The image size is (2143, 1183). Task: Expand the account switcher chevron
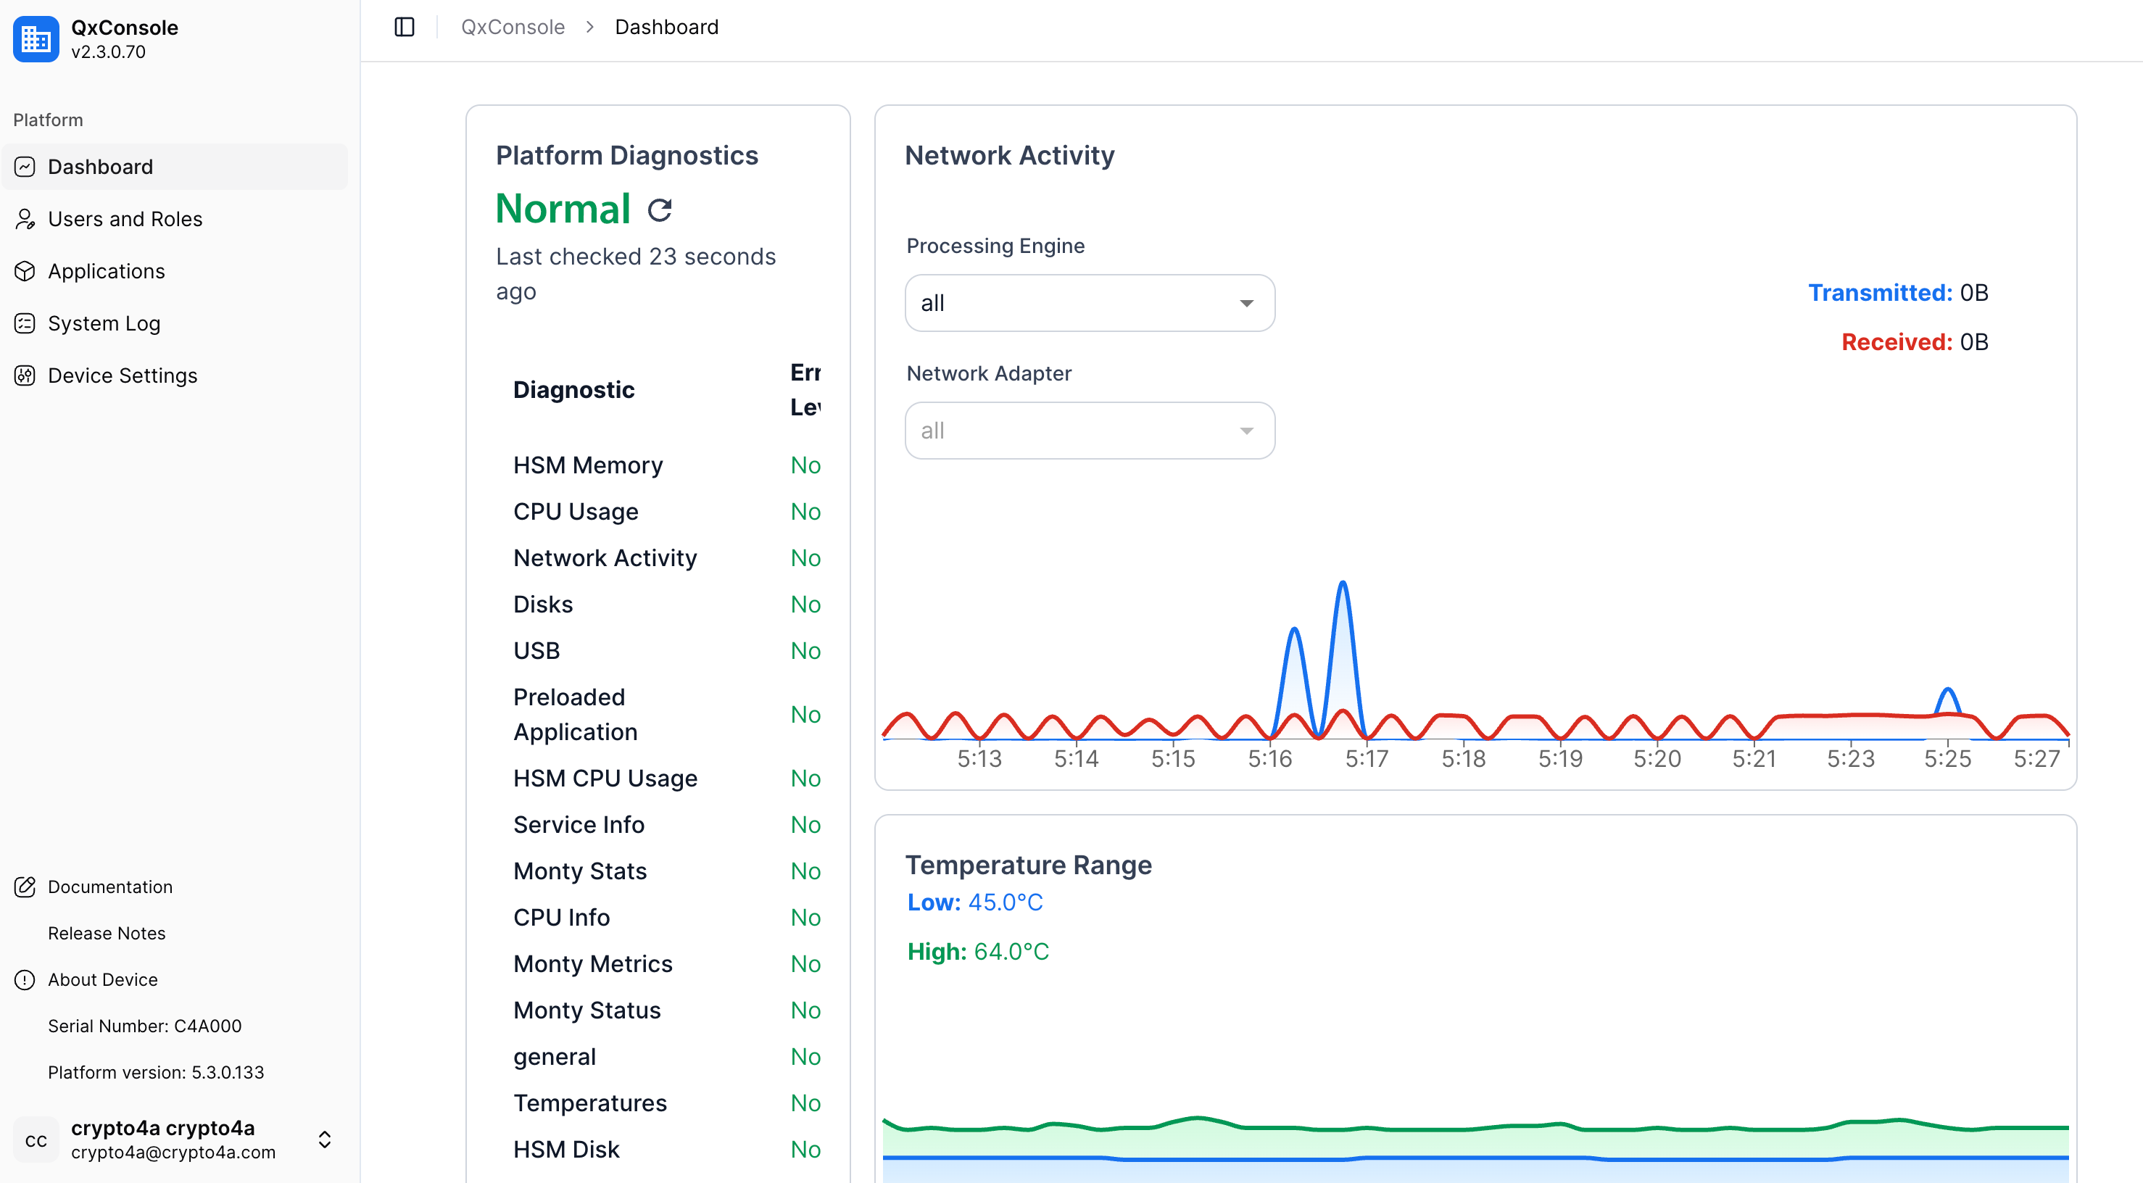(x=325, y=1140)
